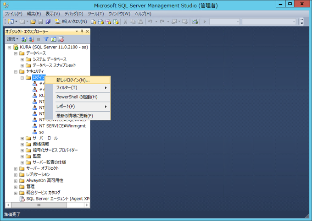
Task: Click the Save All icon
Action: pyautogui.click(x=48, y=22)
